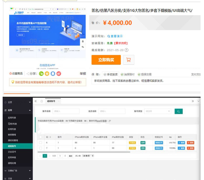This screenshot has height=180, width=204.
Task: Click the green search magnifier button
Action: click(178, 111)
